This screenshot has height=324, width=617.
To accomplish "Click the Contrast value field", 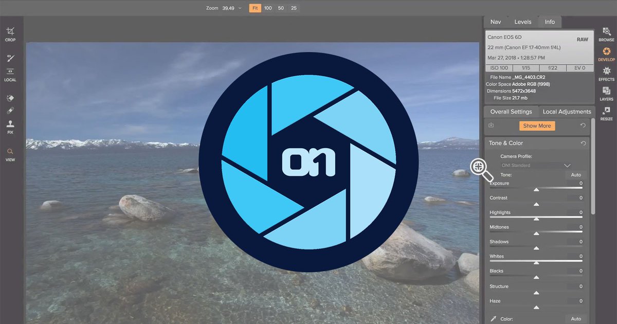I will click(x=576, y=197).
